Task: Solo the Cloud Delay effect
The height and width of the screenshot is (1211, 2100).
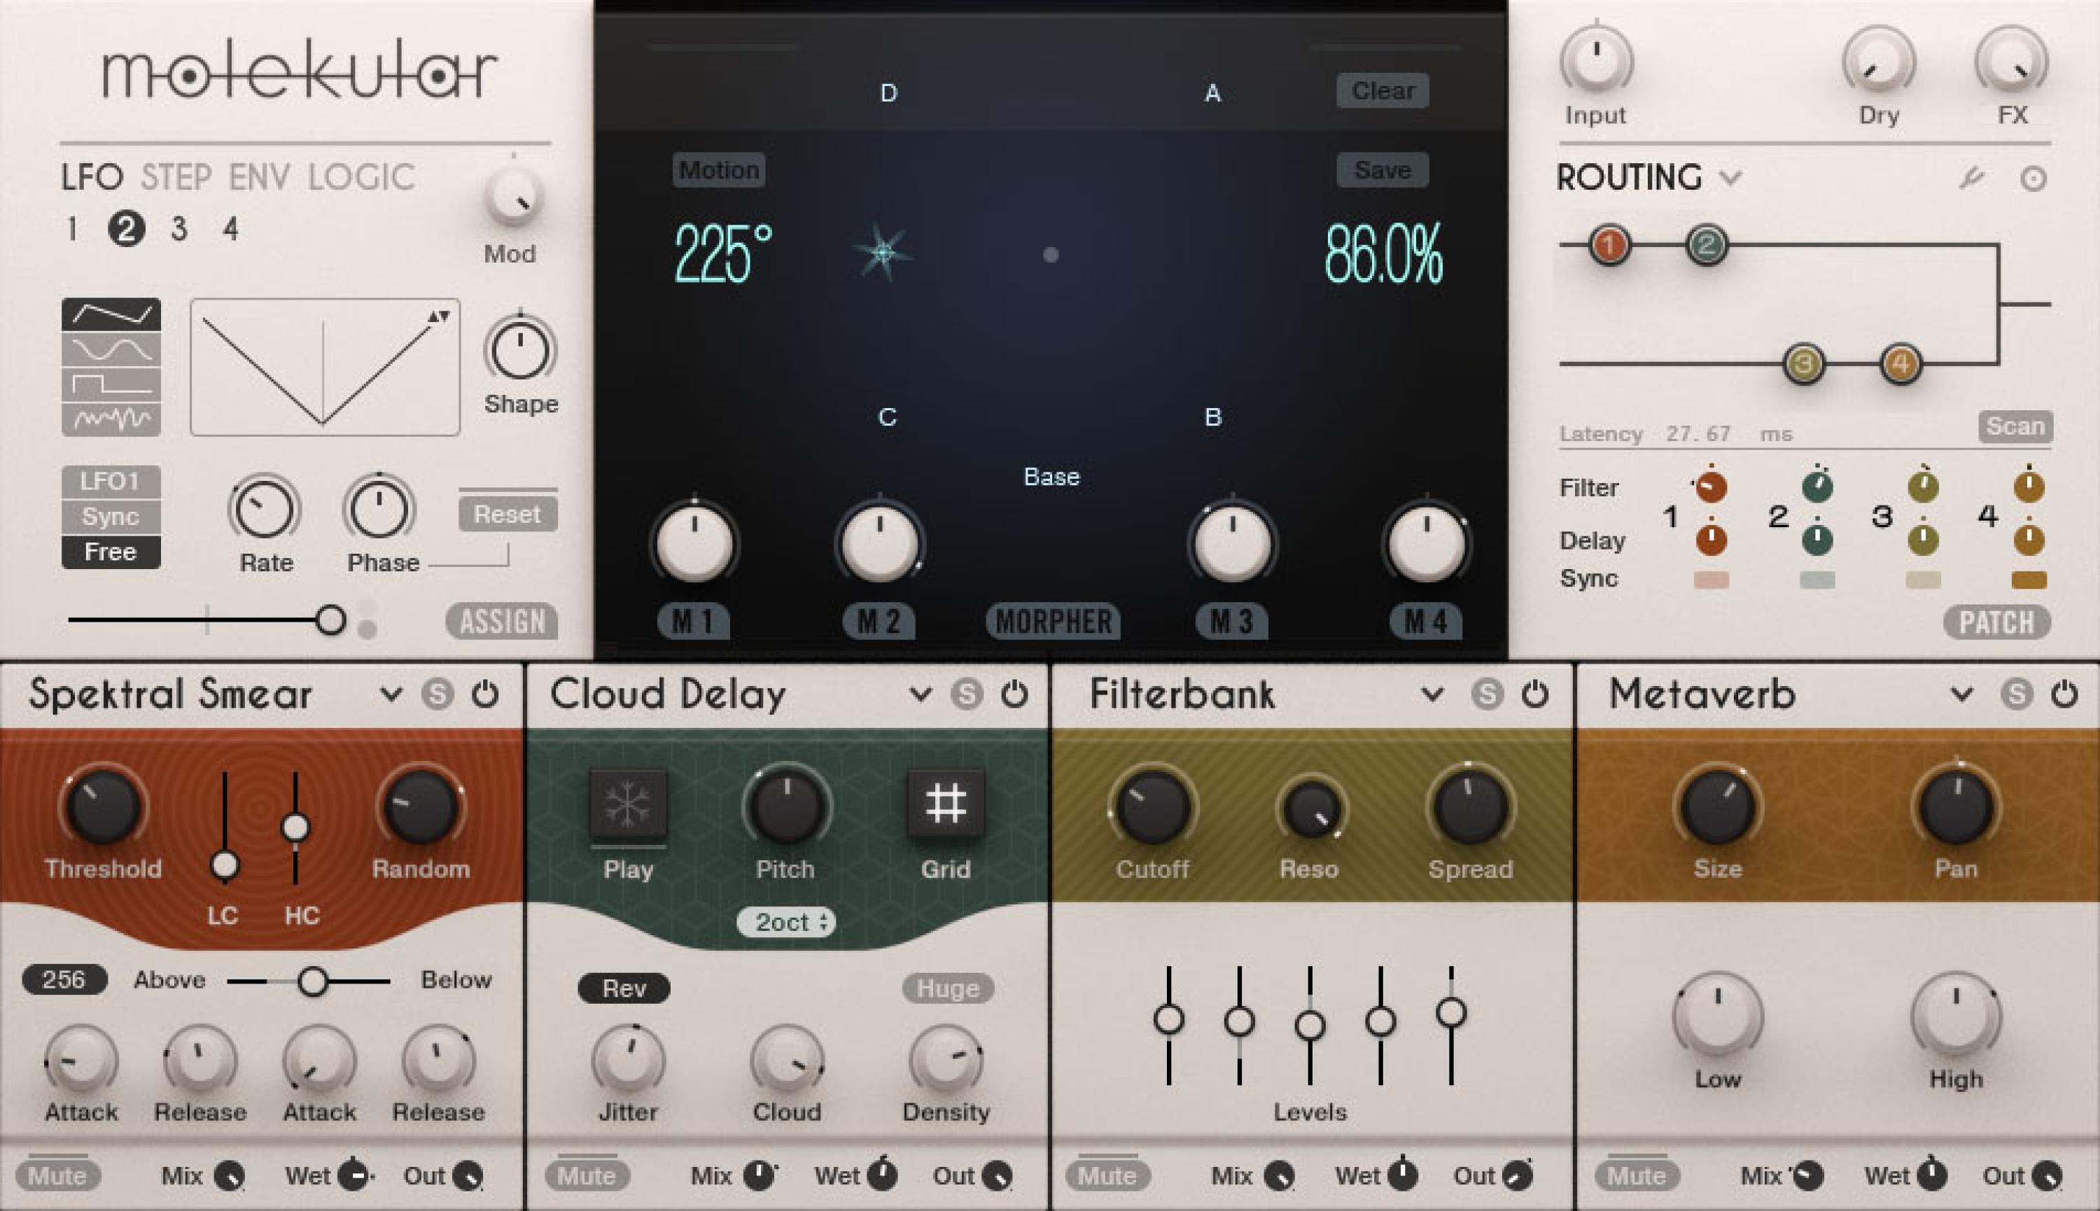Action: tap(967, 694)
